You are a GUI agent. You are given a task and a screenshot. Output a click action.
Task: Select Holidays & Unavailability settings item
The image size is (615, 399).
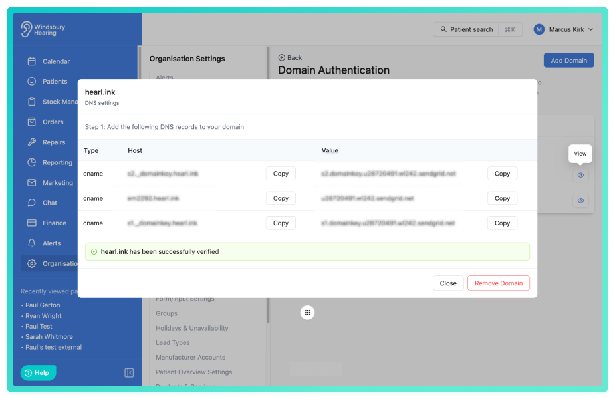(191, 328)
